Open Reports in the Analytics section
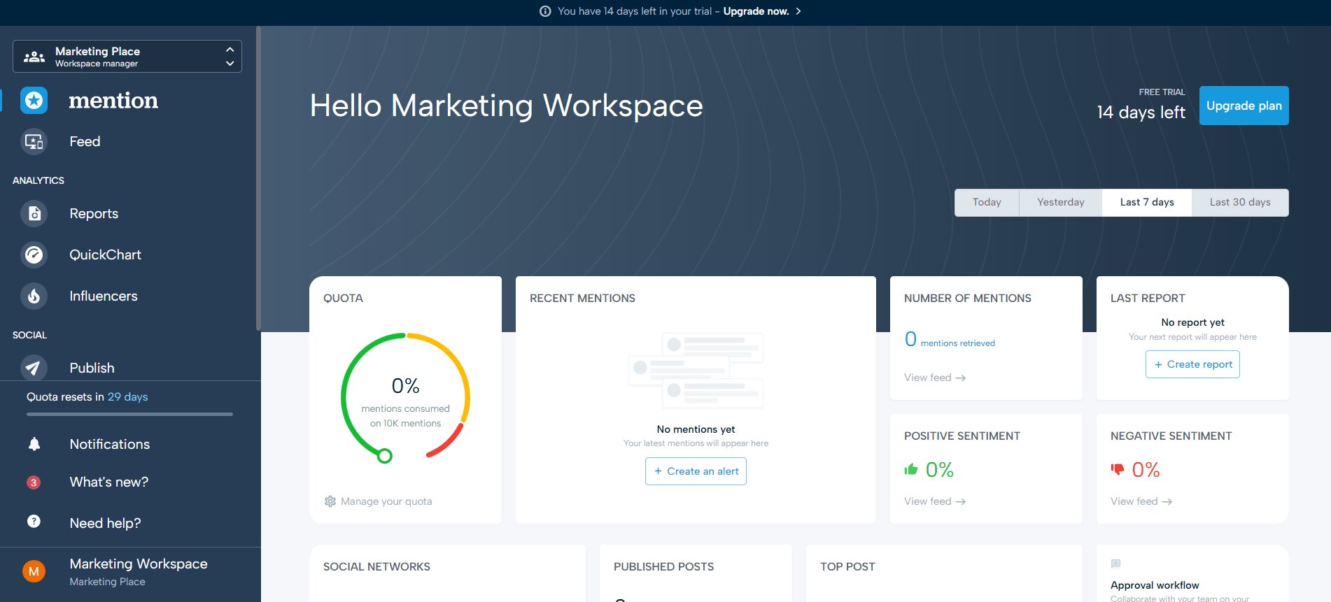The height and width of the screenshot is (602, 1331). [x=94, y=214]
